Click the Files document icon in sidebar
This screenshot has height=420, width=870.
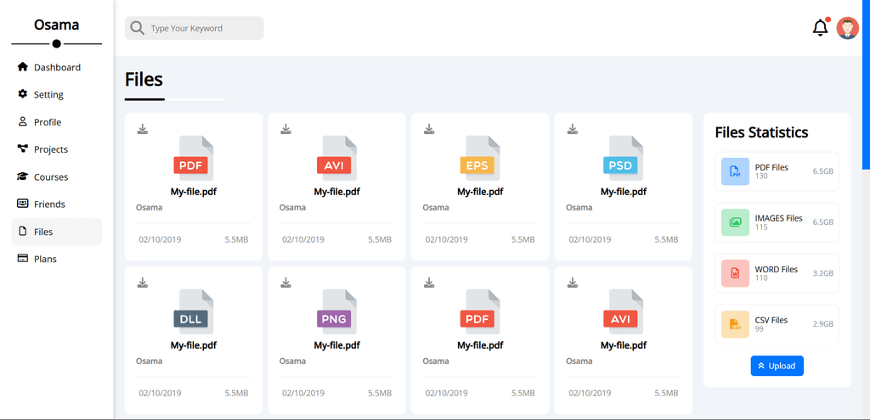[x=23, y=232]
